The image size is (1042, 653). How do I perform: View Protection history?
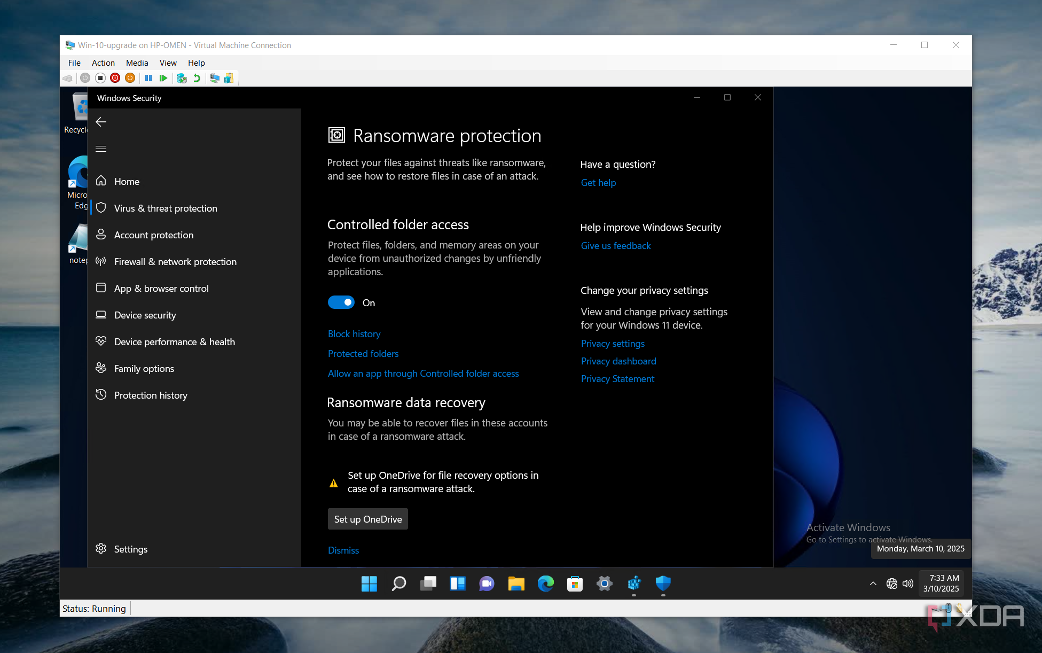click(x=194, y=395)
